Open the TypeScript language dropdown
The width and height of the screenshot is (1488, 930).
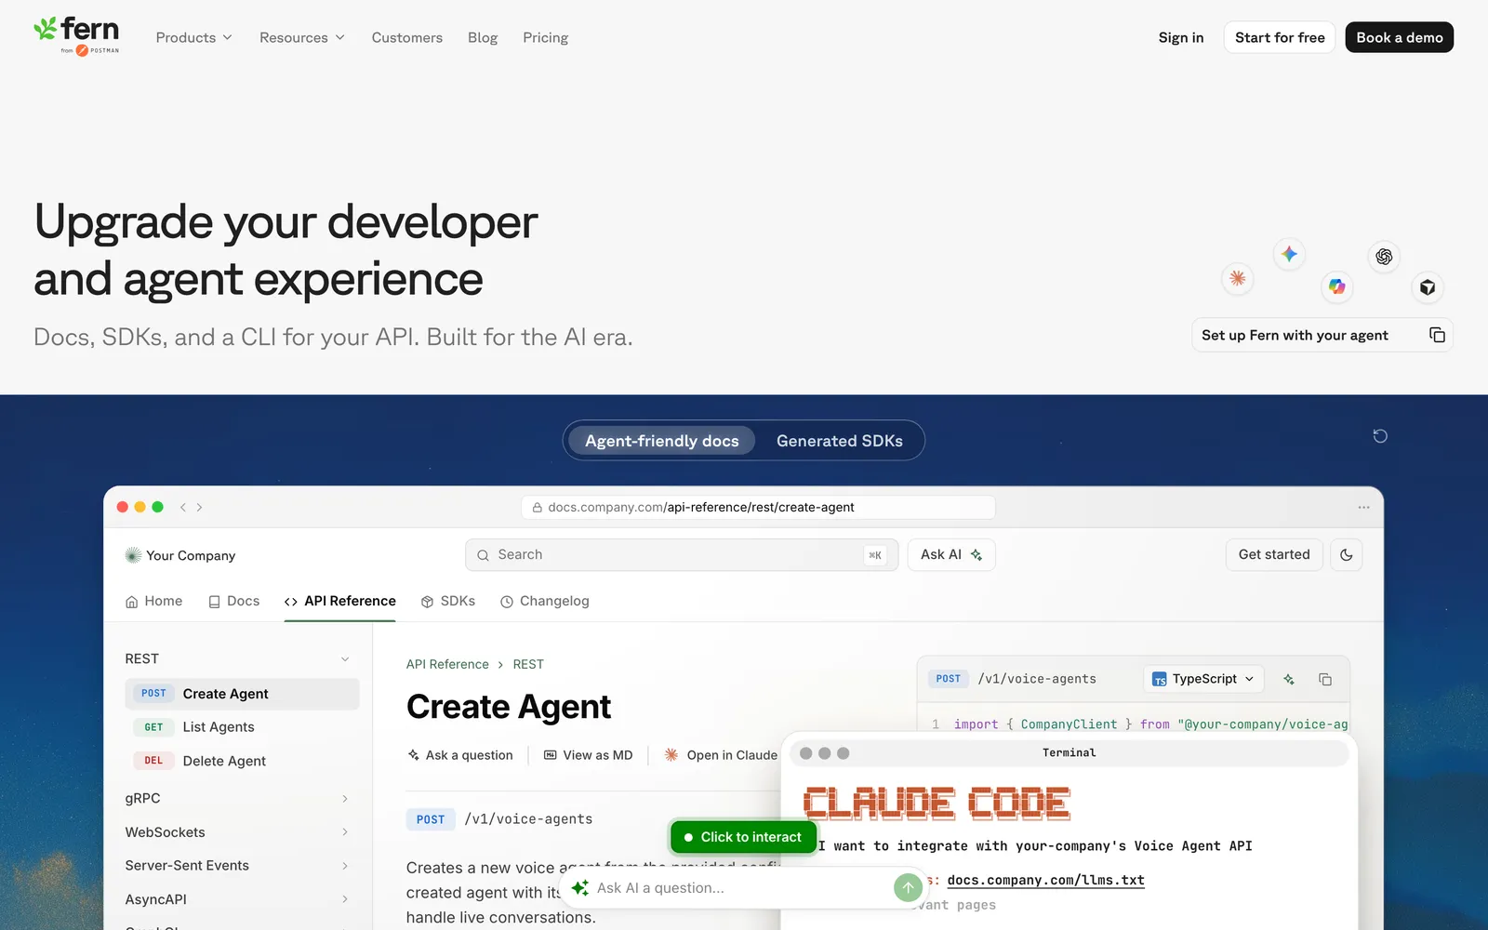pos(1203,679)
